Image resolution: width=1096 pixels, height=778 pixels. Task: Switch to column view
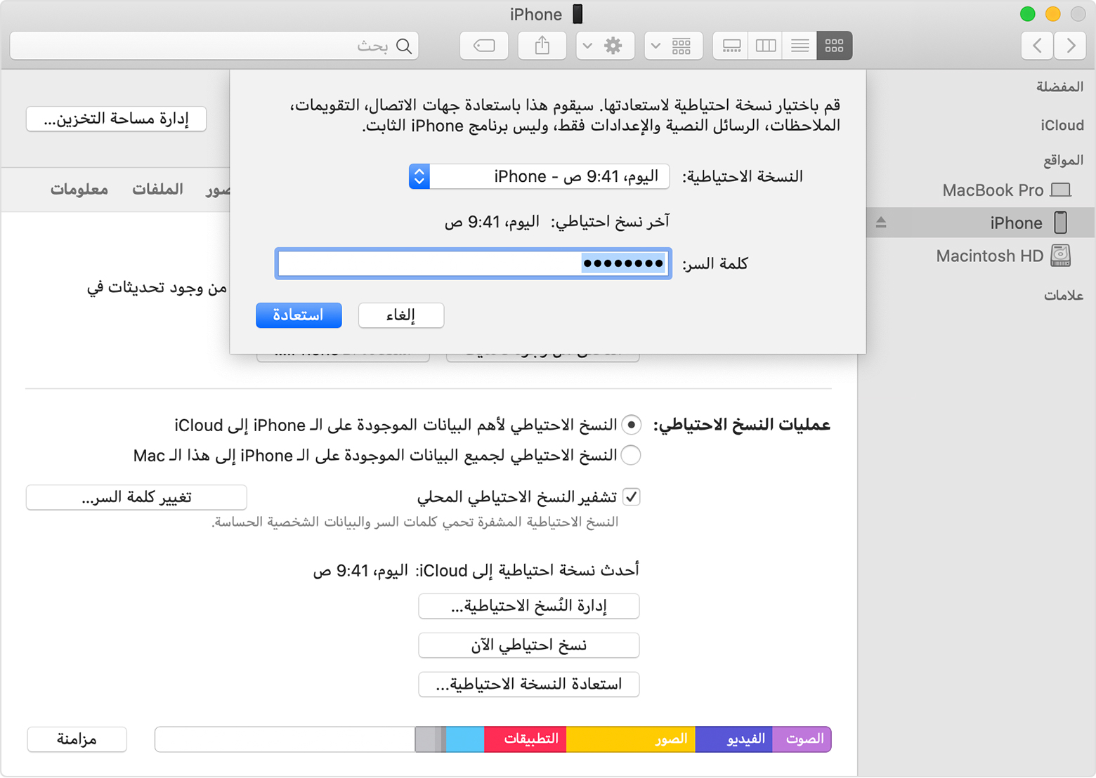tap(765, 46)
